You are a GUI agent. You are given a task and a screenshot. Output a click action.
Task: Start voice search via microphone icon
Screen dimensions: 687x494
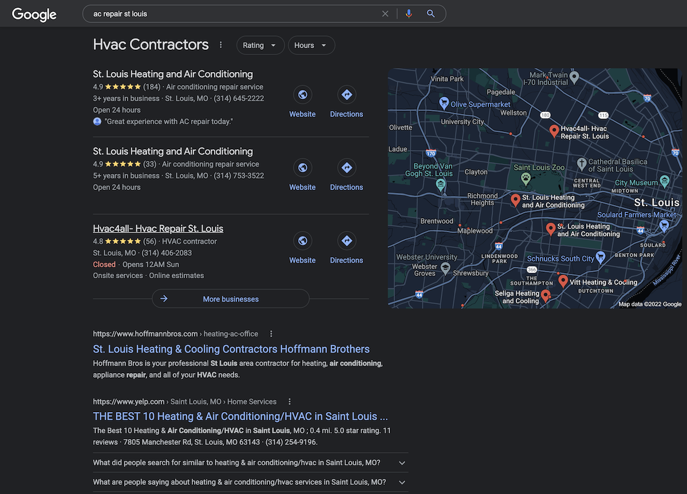[x=409, y=14]
